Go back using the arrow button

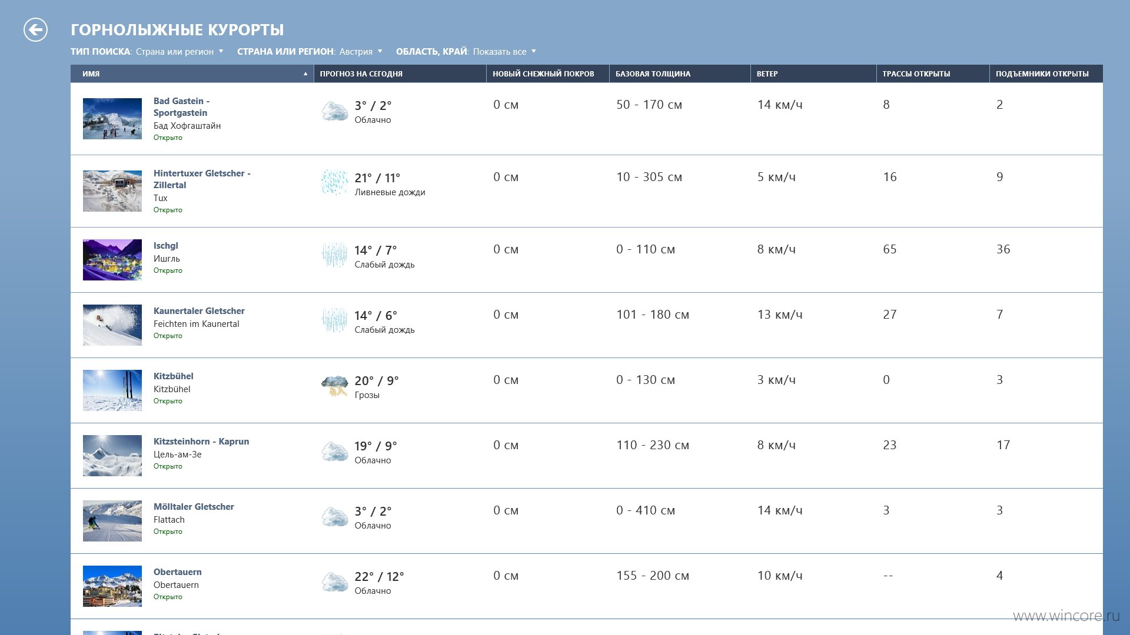(35, 29)
